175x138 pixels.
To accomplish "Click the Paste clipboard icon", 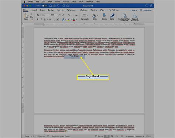I will click(26, 16).
